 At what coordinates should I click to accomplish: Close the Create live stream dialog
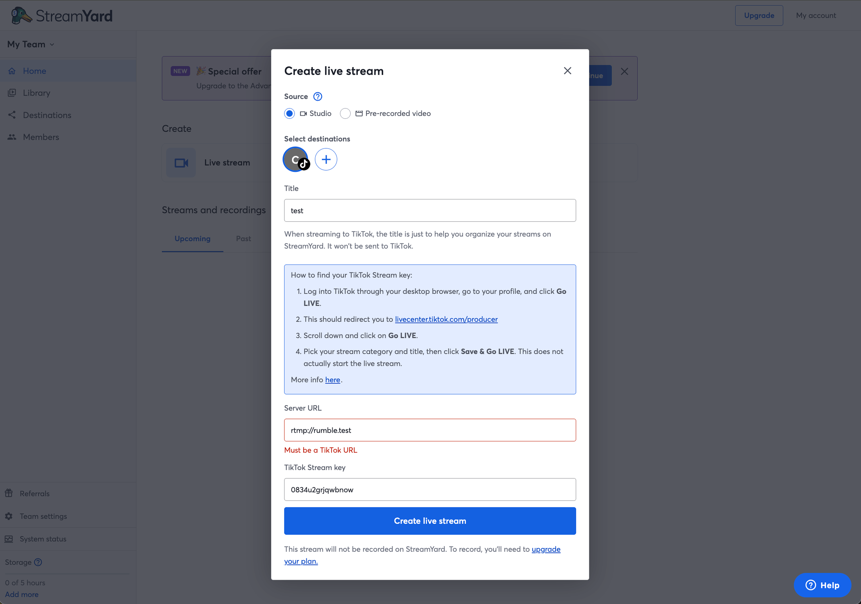[x=567, y=71]
